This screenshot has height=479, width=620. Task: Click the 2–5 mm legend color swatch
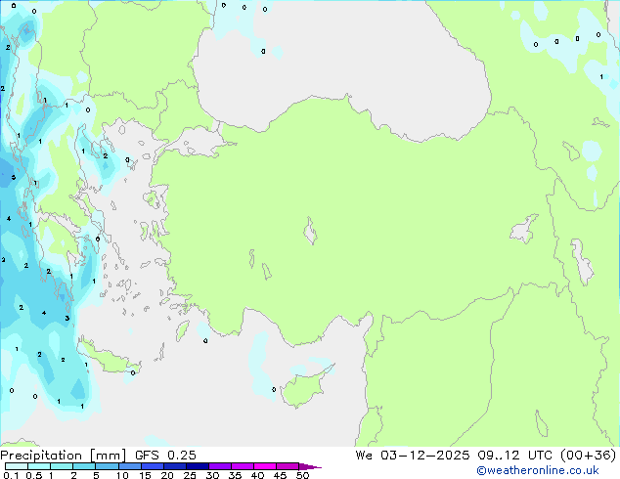[x=84, y=466]
